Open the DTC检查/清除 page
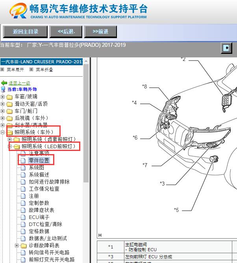 coord(46,224)
